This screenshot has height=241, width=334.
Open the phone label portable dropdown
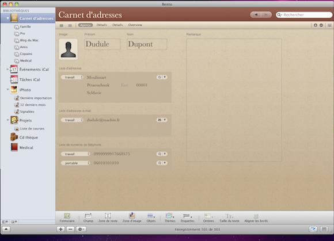tap(75, 163)
